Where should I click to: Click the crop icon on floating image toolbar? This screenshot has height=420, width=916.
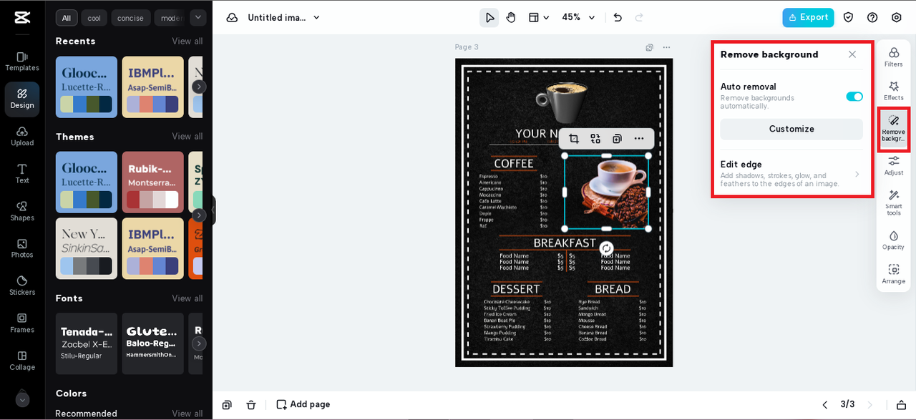coord(574,139)
